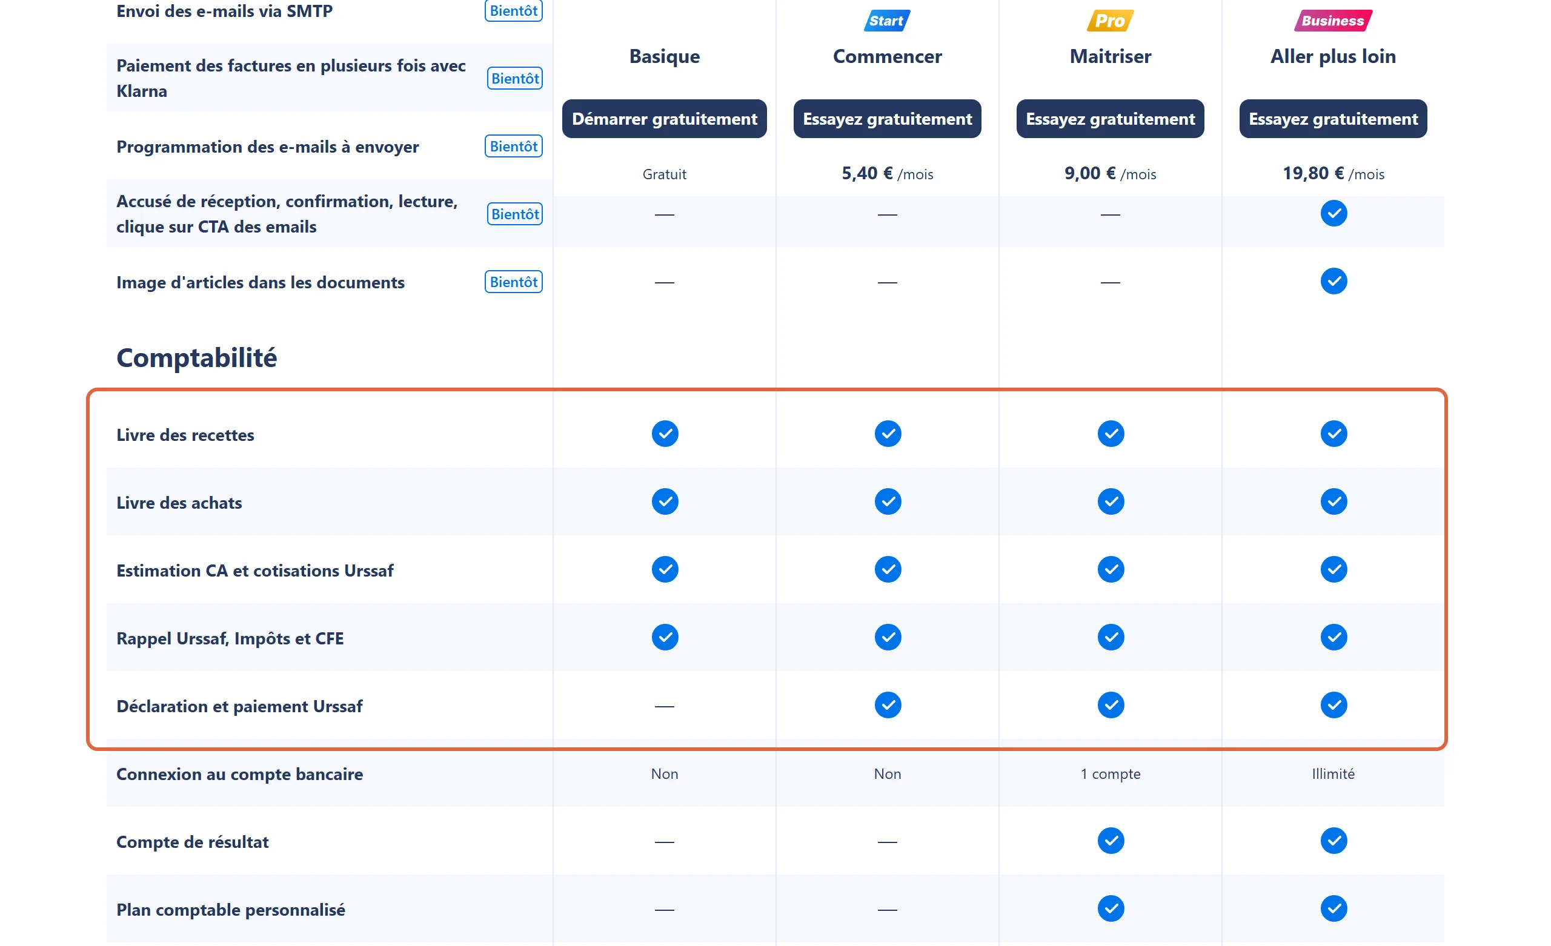Click the Plan comptable personnalisé row label
Viewport: 1551px width, 946px height.
pos(230,910)
